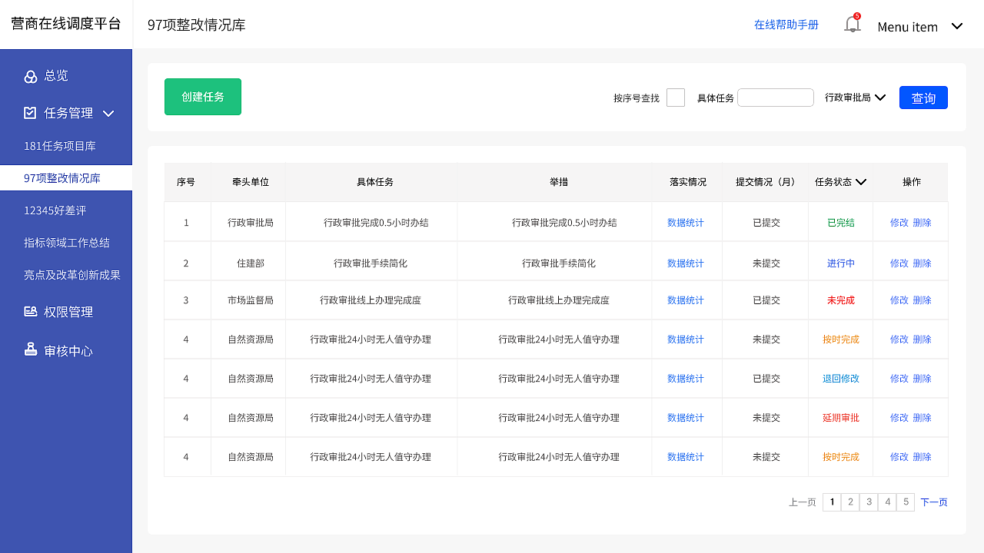Sort using 任务状态 column dropdown arrow
The width and height of the screenshot is (984, 553).
tap(861, 182)
